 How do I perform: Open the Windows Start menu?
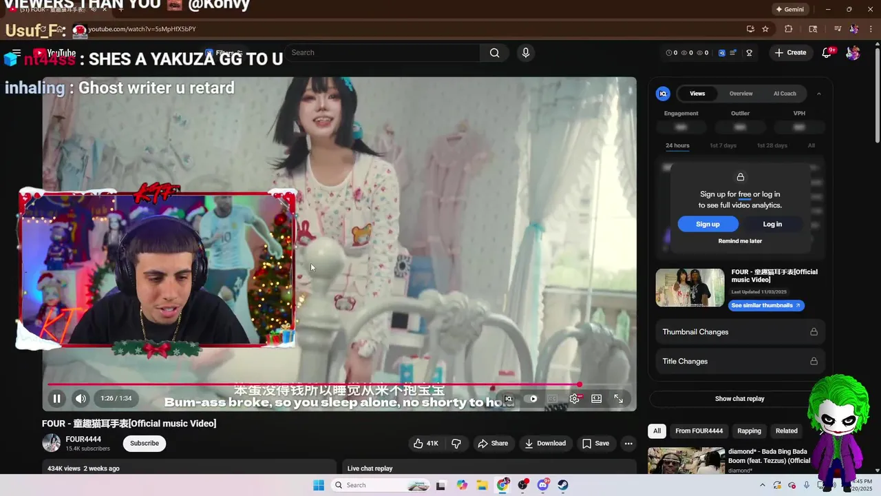click(318, 485)
